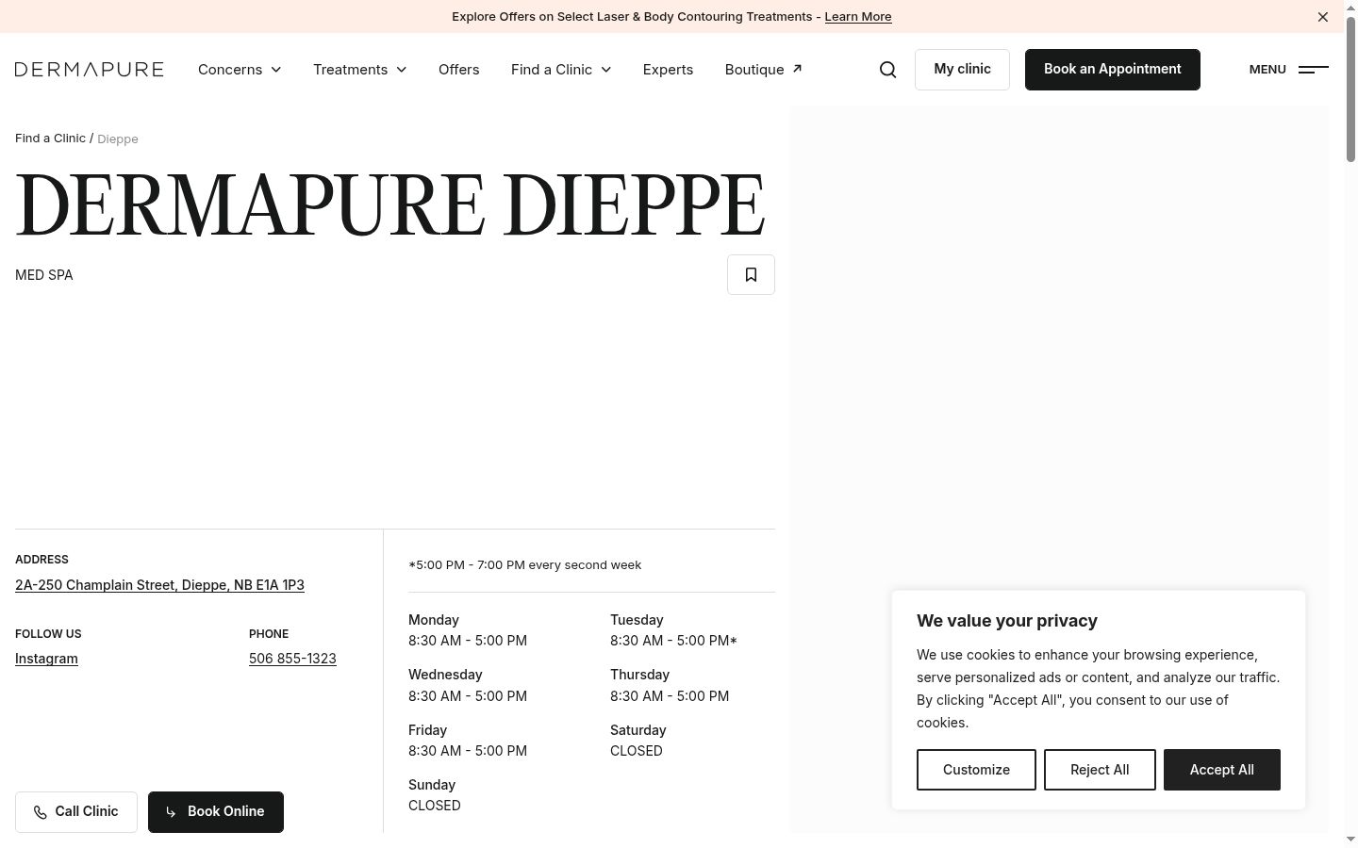Select the MED SPA label
The image size is (1358, 848).
coord(44,275)
